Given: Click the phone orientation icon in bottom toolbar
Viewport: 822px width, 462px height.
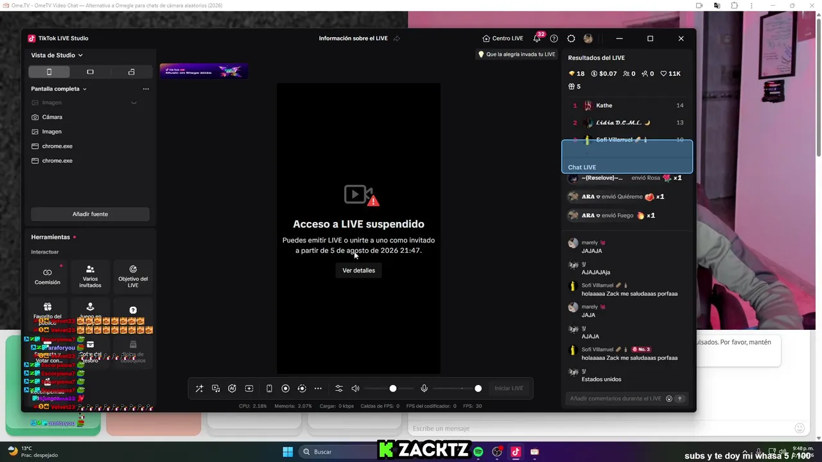Looking at the screenshot, I should (x=269, y=388).
